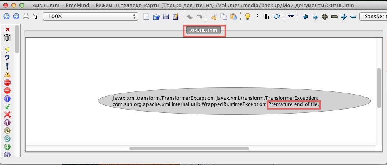
Task: Toggle italic formatting in toolbar
Action: click(257, 17)
